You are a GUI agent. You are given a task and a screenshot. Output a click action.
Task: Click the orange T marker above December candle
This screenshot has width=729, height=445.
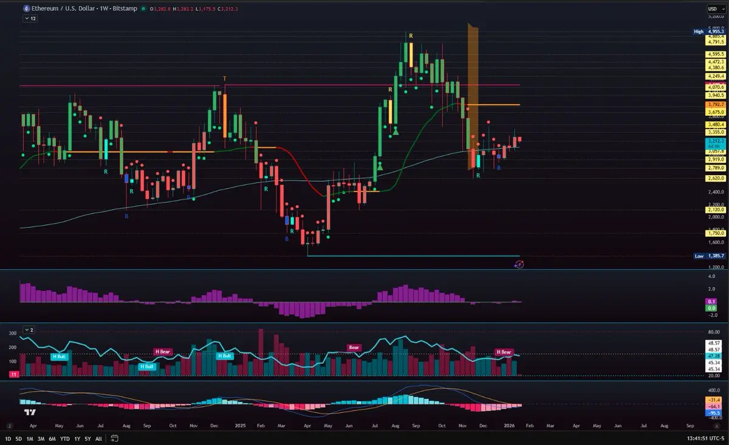tap(225, 79)
